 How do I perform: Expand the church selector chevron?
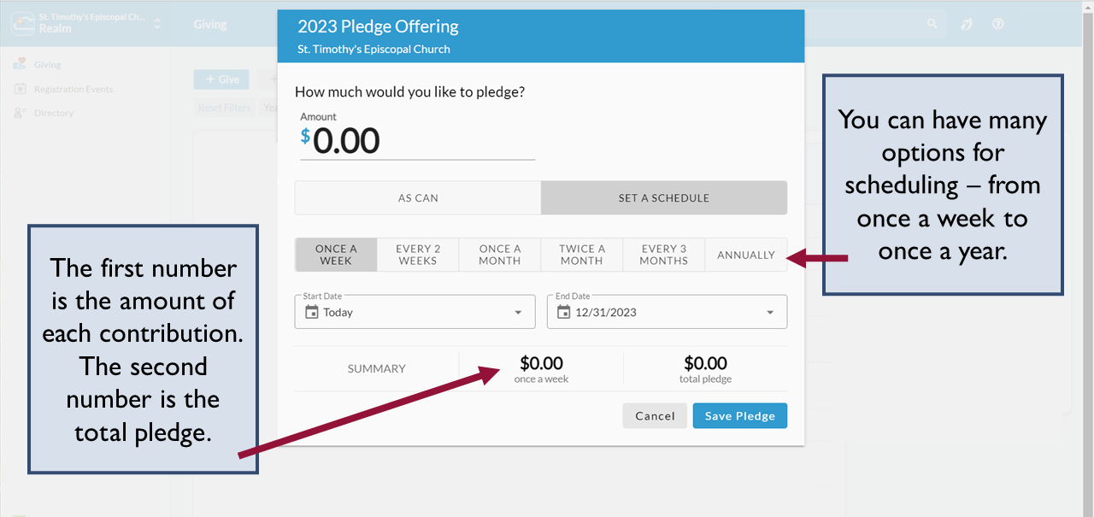(157, 24)
